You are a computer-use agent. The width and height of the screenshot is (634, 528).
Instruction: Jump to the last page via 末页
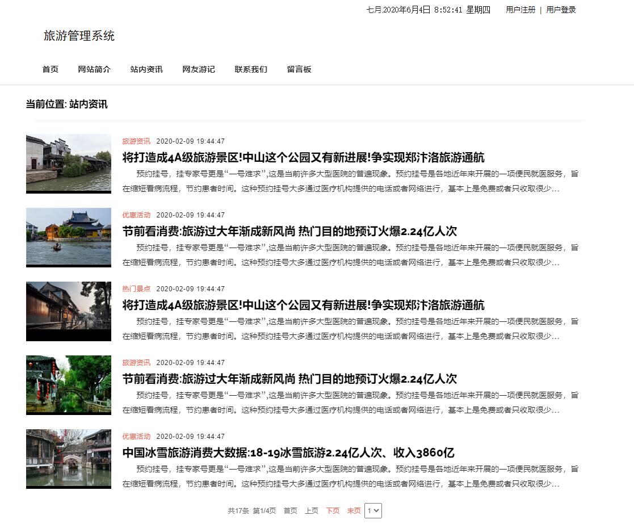click(x=354, y=510)
